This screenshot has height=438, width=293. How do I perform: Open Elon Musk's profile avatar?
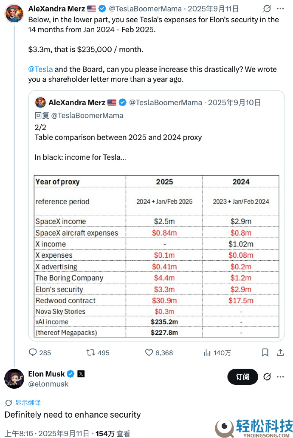coord(14,379)
